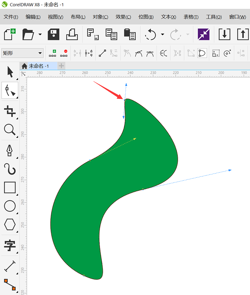Click the Save floppy disk icon

pos(53,34)
